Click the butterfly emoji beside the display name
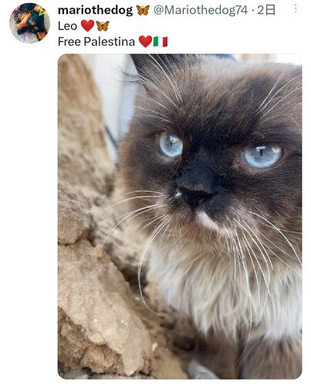The image size is (311, 386). (143, 10)
